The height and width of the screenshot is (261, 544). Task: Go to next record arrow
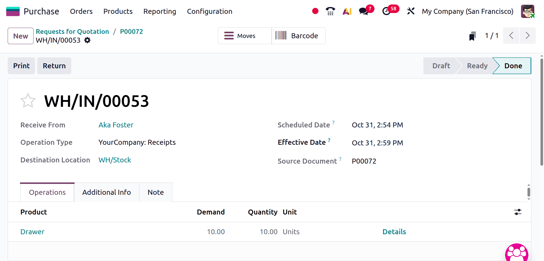click(528, 36)
